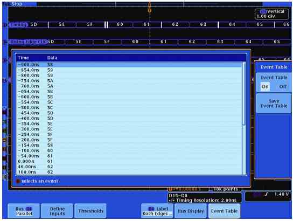Open Label Both Edges menu
293x221 pixels.
(157, 211)
